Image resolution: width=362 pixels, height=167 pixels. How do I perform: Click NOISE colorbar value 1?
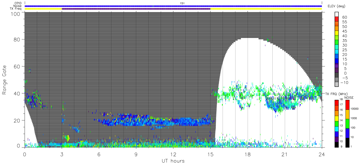pyautogui.click(x=351, y=146)
